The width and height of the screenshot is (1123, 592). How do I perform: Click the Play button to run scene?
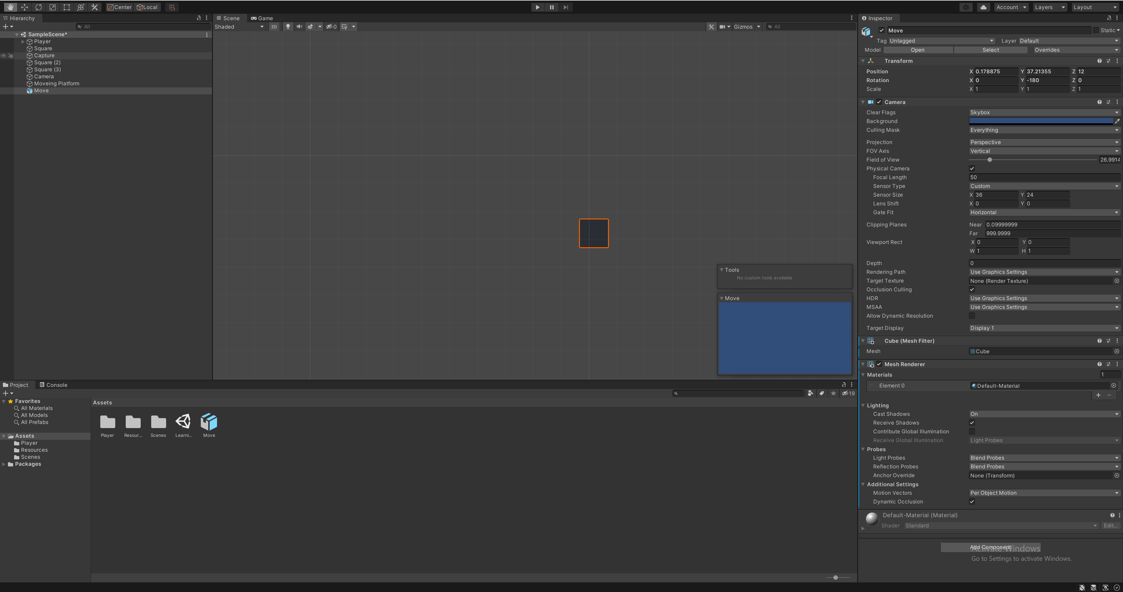point(537,7)
